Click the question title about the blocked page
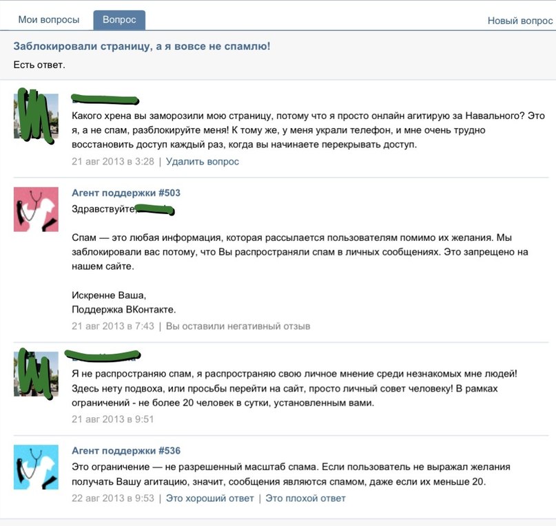 pyautogui.click(x=142, y=46)
